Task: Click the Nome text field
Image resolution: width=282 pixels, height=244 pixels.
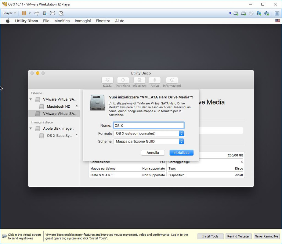Action: (x=149, y=125)
